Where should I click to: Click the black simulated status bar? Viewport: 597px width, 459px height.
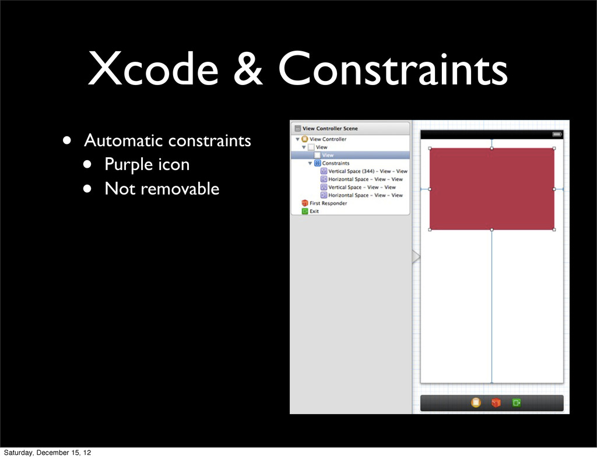point(492,135)
